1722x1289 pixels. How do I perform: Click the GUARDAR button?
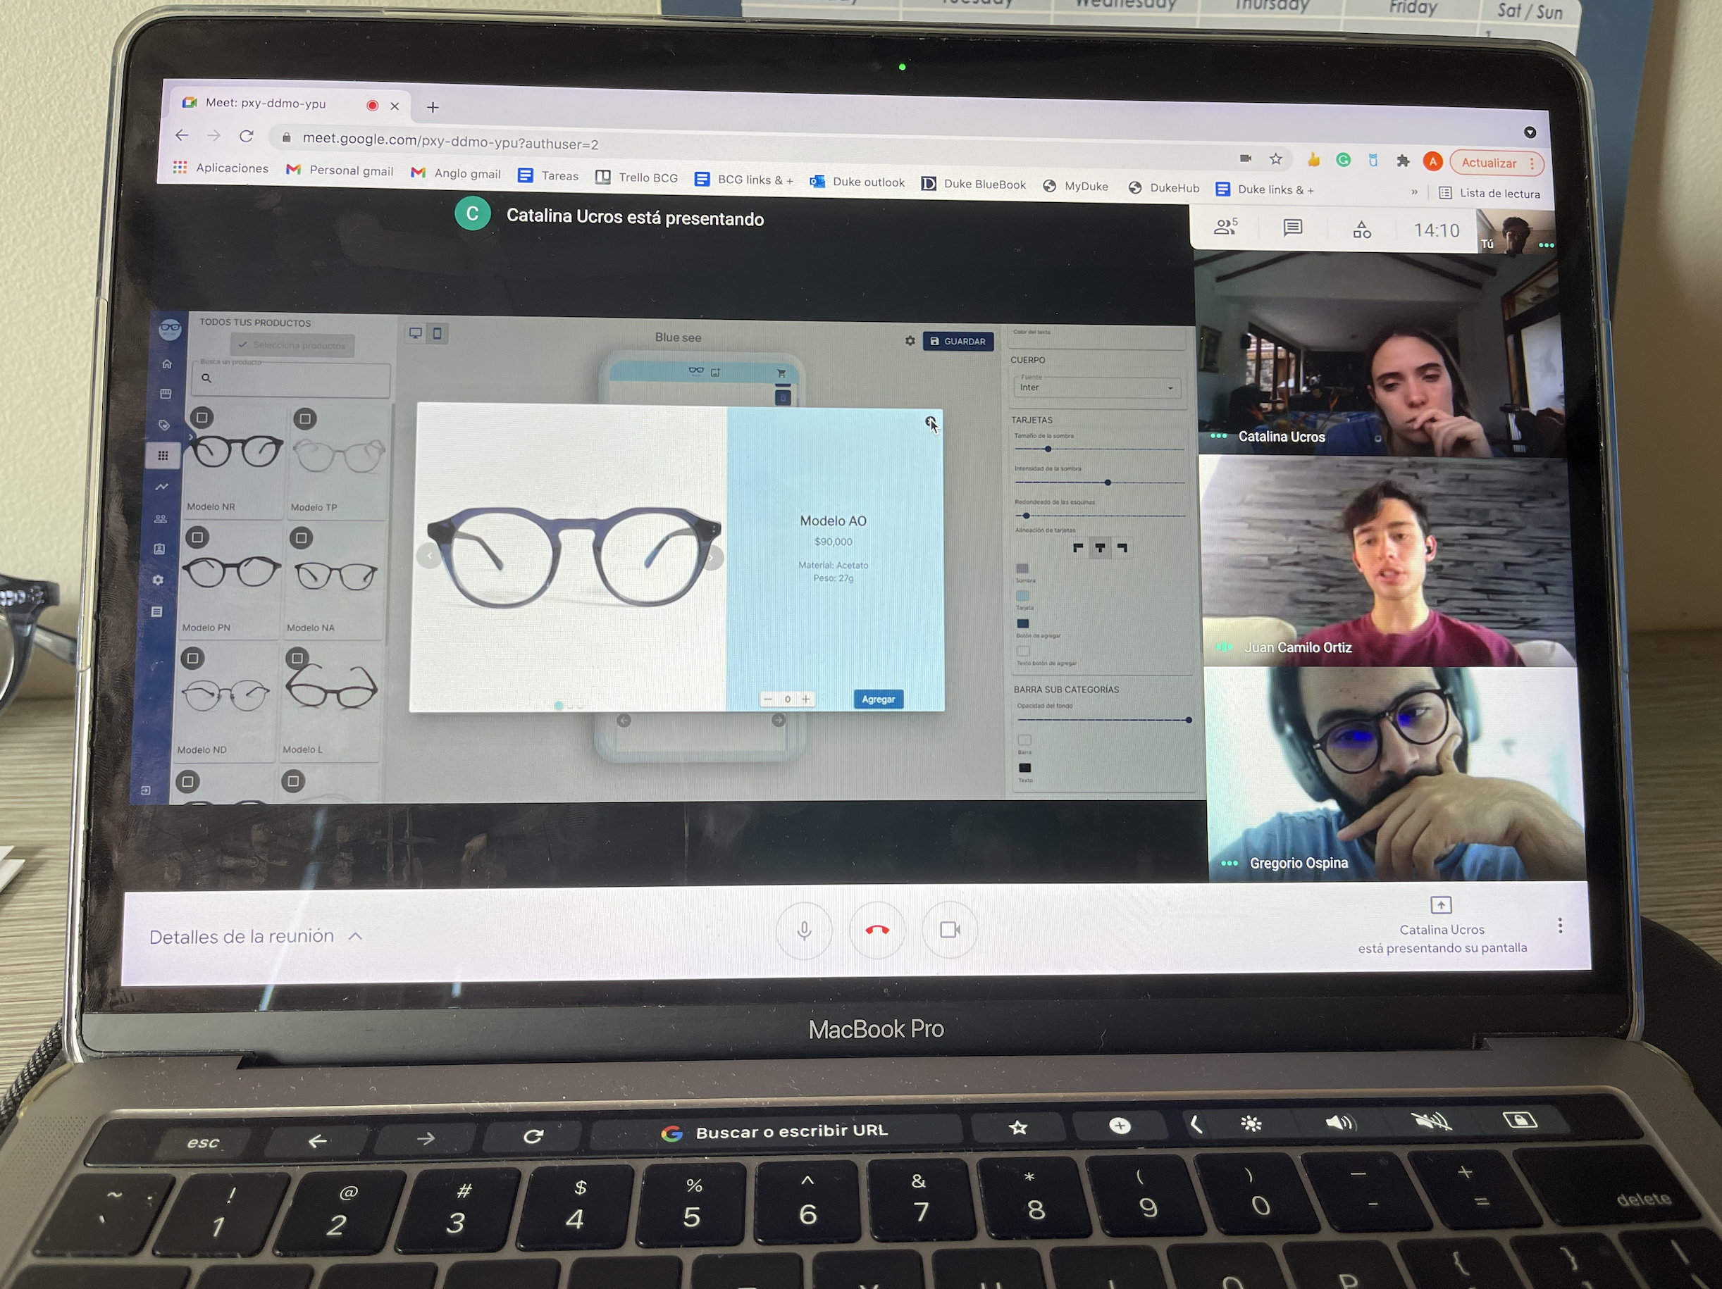[x=958, y=341]
